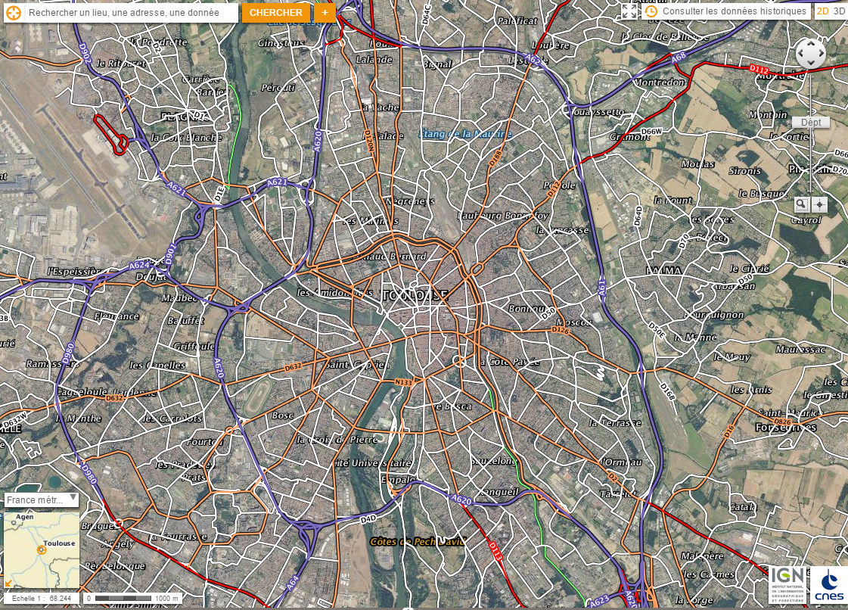This screenshot has height=610, width=848.
Task: Click the 'Dépt' zoom slider handle
Action: tap(811, 123)
